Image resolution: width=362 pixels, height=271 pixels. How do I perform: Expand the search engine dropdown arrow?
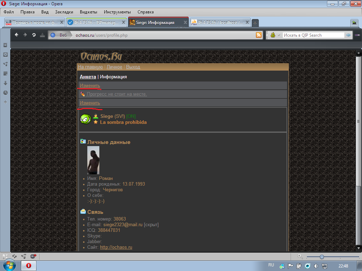tap(279, 35)
